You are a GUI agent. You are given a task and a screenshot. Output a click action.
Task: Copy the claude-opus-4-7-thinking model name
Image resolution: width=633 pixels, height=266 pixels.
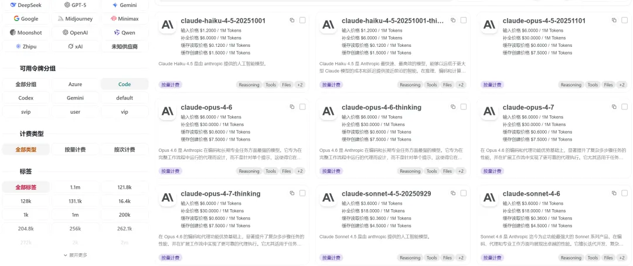292,193
